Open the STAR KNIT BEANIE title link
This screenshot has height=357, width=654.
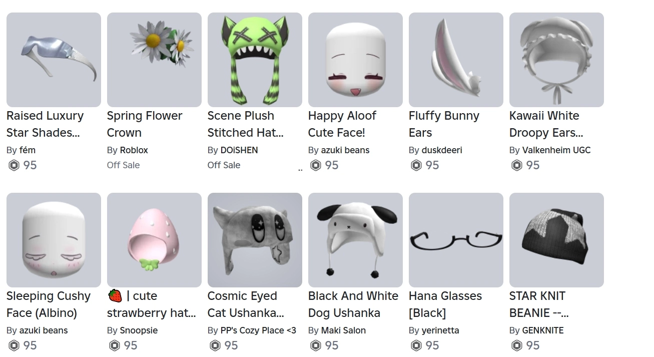pyautogui.click(x=539, y=304)
